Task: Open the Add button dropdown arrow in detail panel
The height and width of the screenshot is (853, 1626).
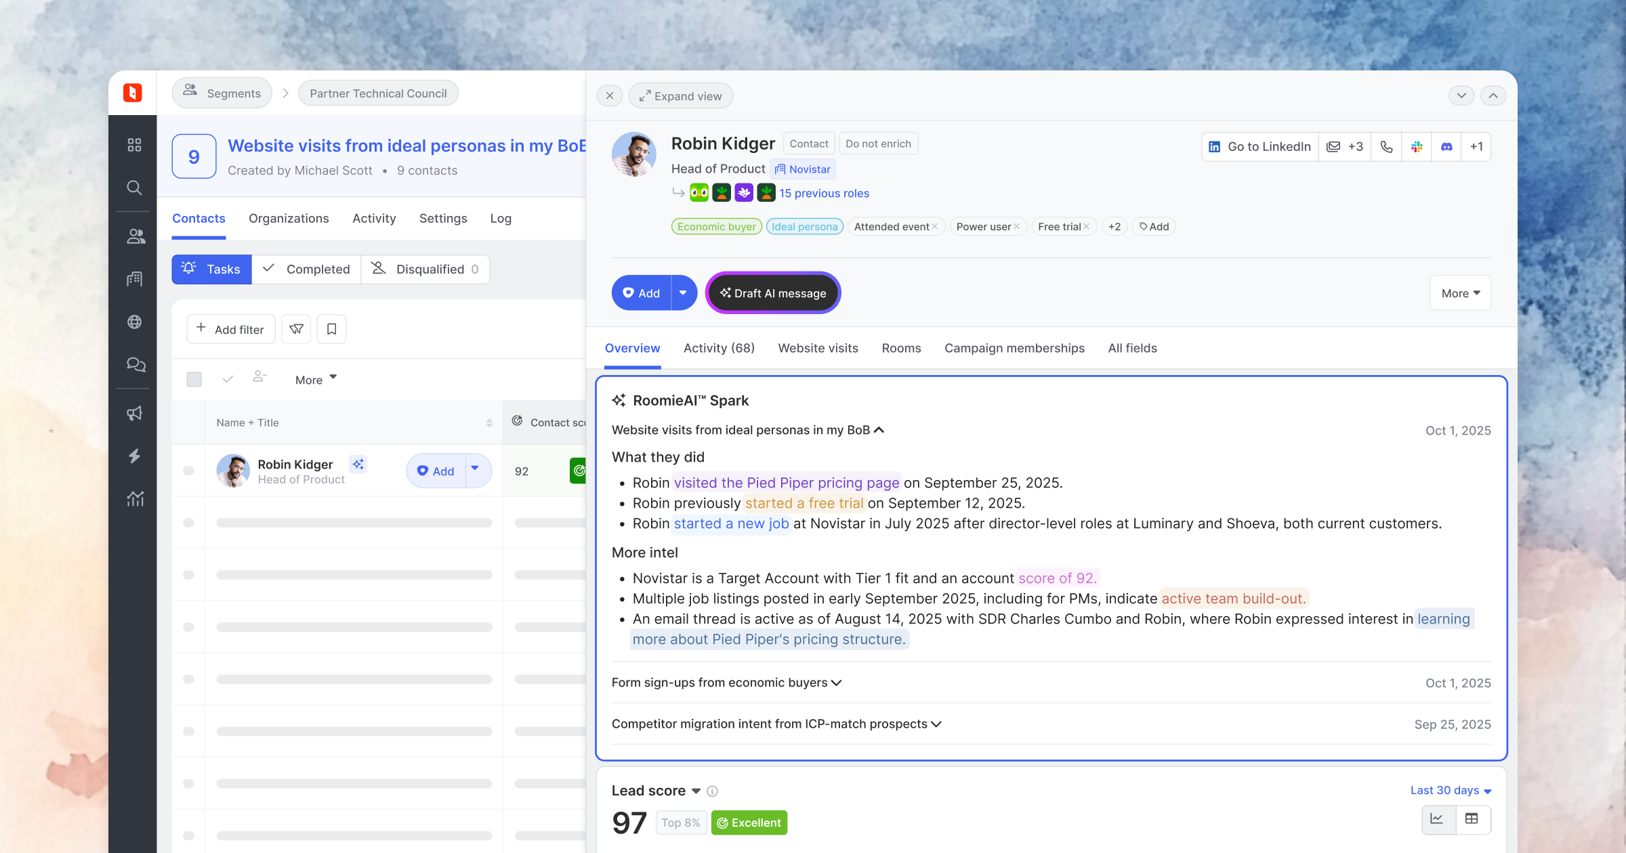Action: [x=684, y=293]
